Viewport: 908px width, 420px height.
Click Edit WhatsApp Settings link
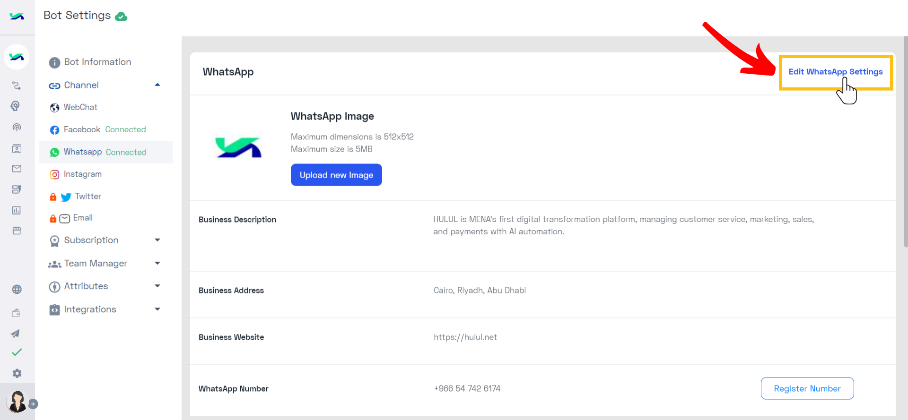[836, 72]
